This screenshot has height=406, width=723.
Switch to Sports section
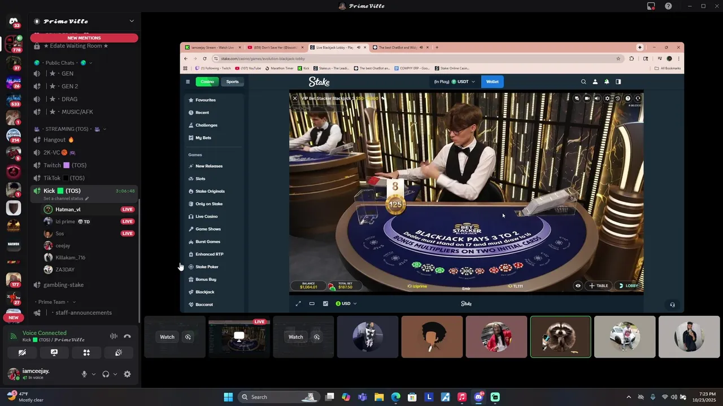[x=233, y=82]
